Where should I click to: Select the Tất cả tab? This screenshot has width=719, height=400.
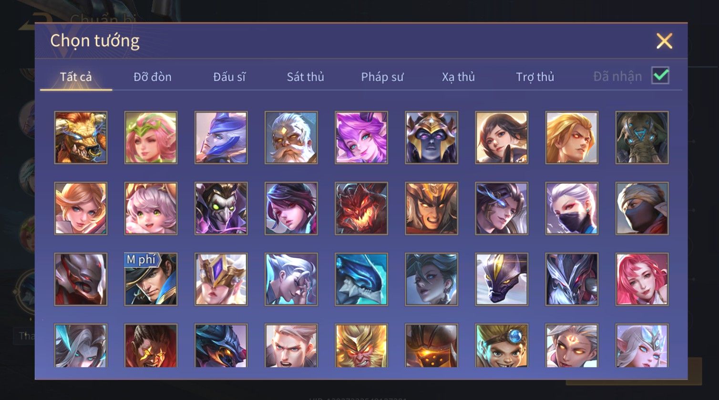[76, 77]
